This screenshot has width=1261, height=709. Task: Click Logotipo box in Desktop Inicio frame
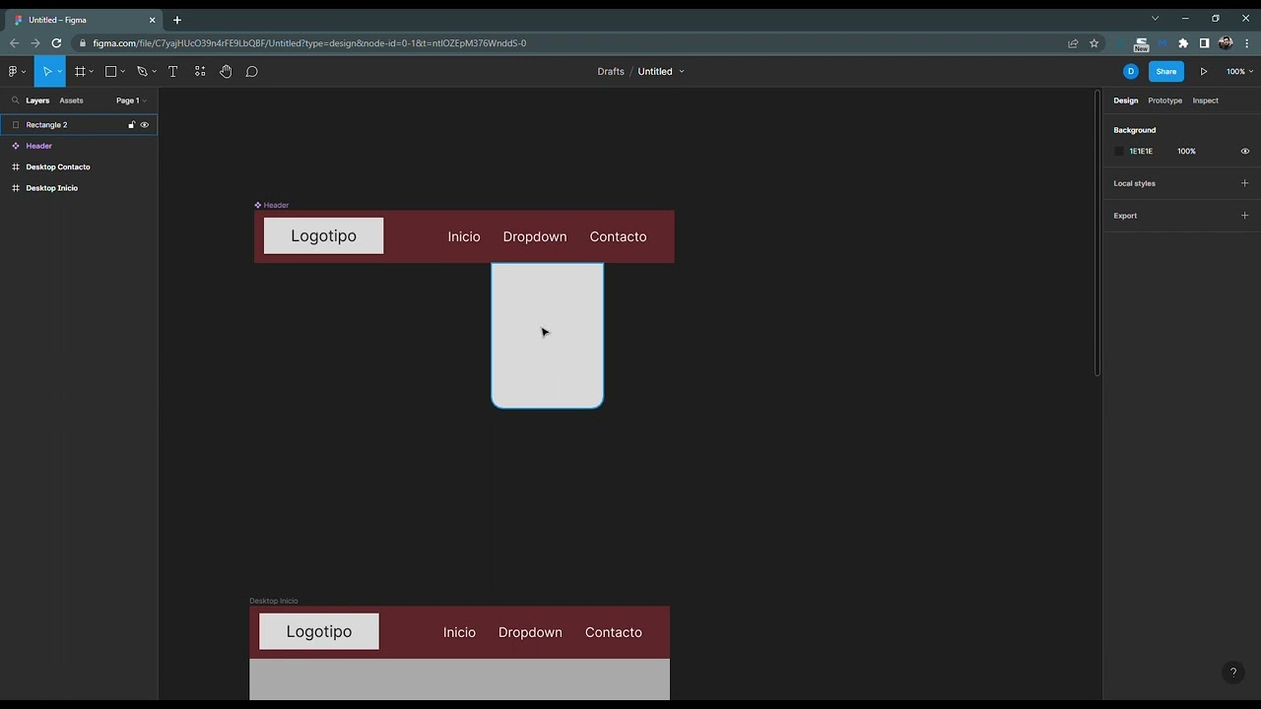click(x=319, y=631)
